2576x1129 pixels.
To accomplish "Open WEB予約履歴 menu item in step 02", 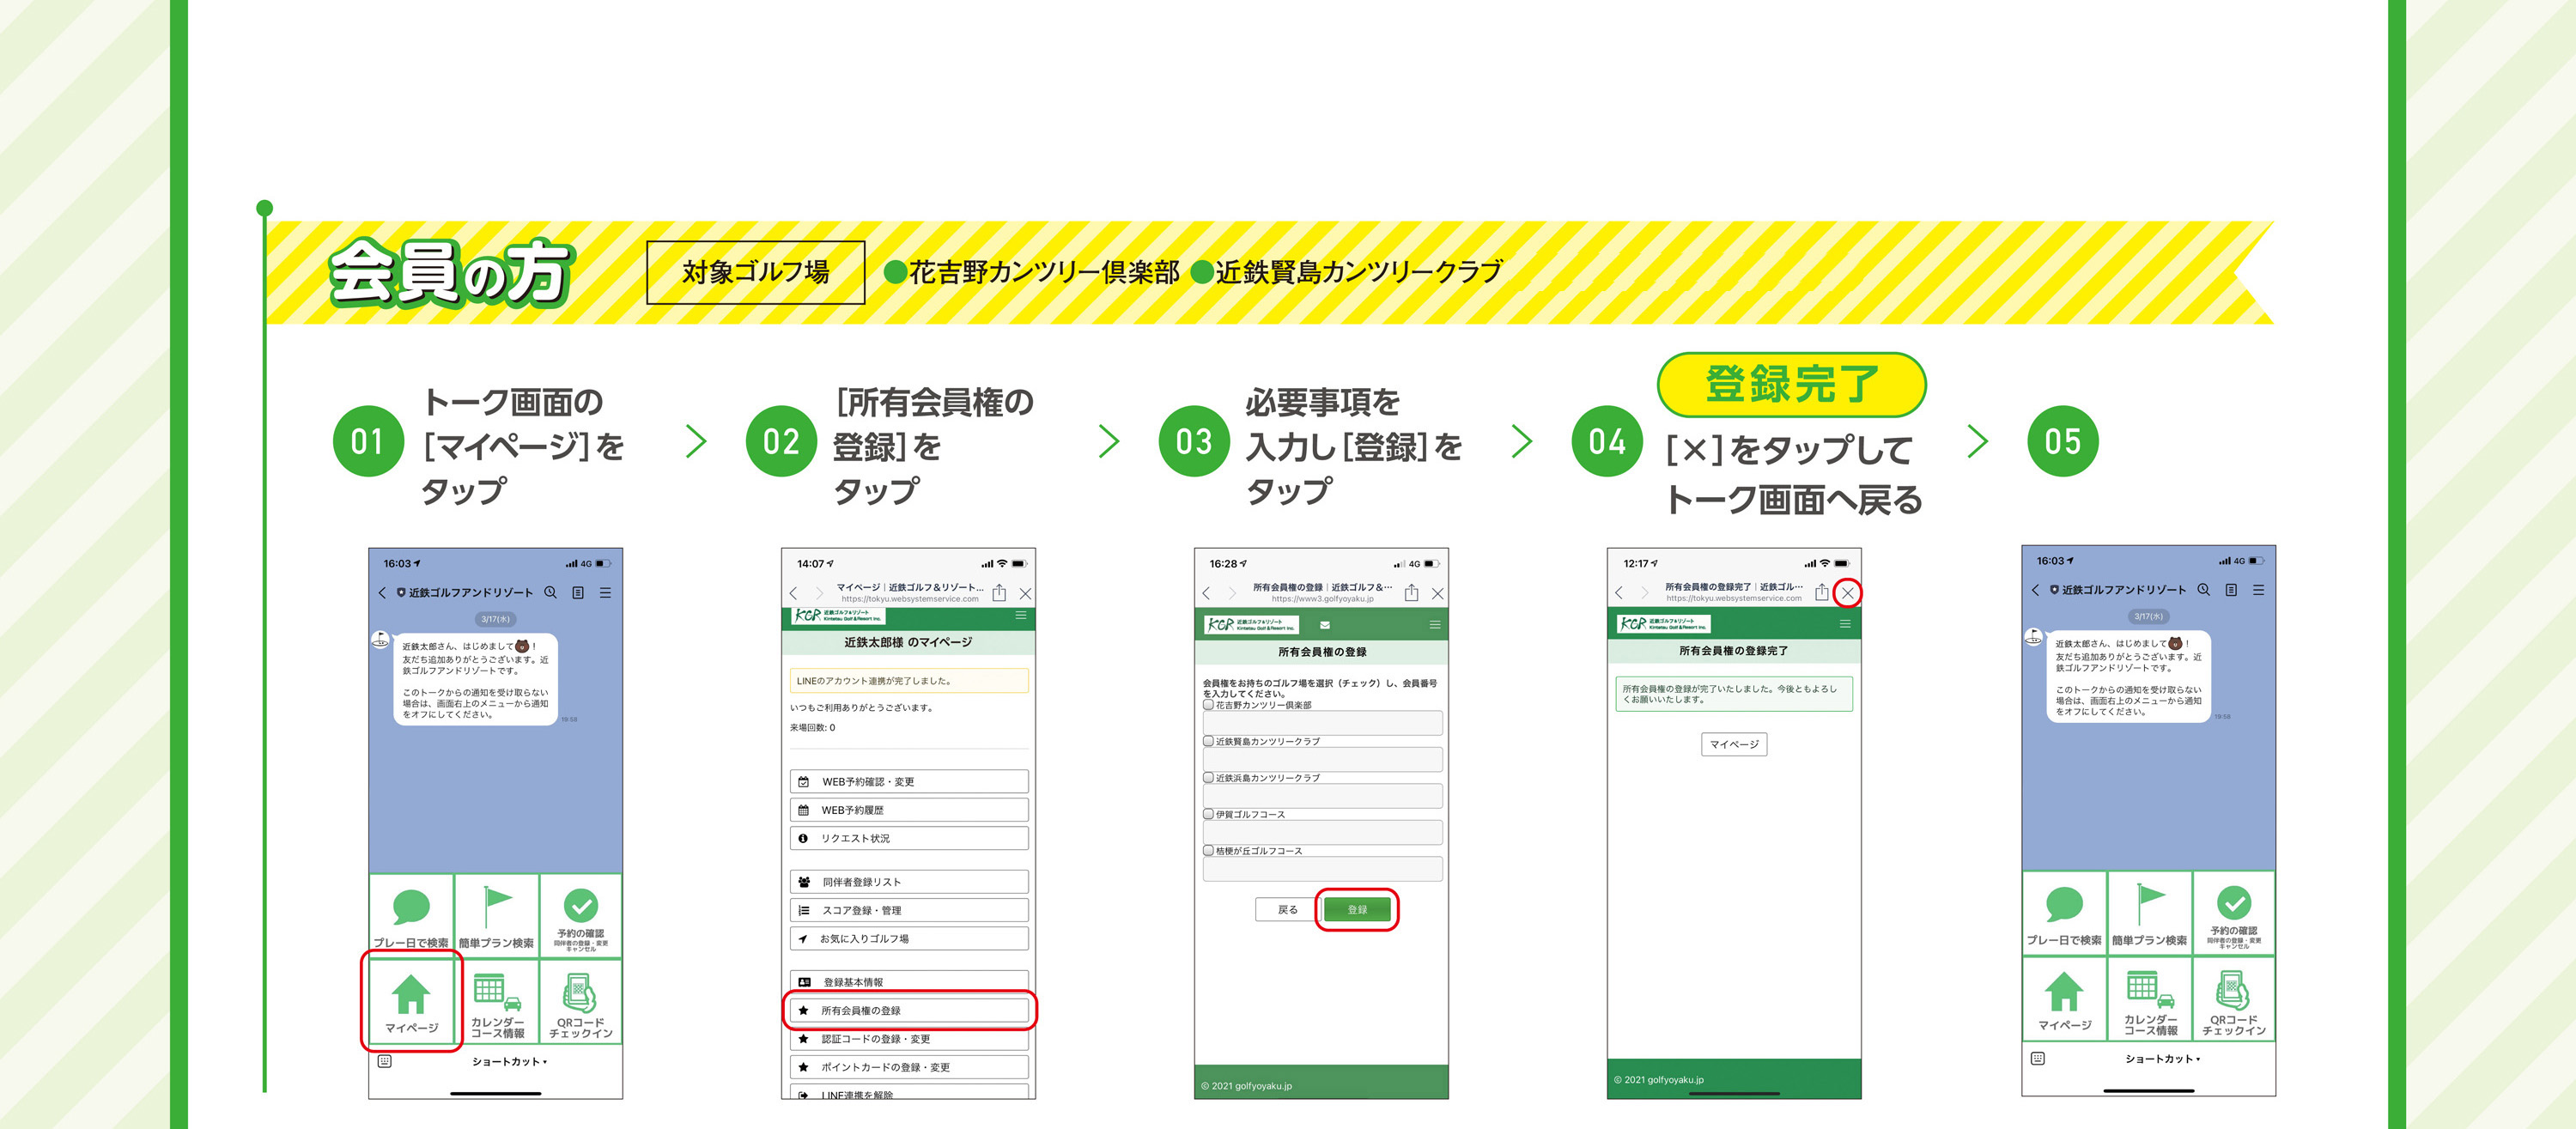I will (x=909, y=809).
